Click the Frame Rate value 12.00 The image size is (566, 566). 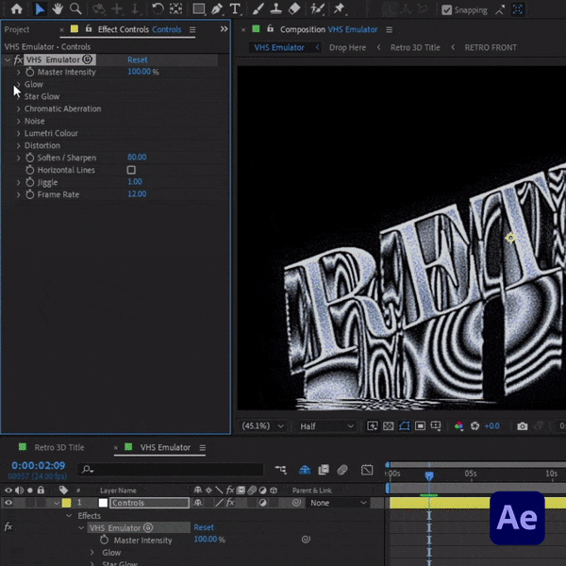137,194
